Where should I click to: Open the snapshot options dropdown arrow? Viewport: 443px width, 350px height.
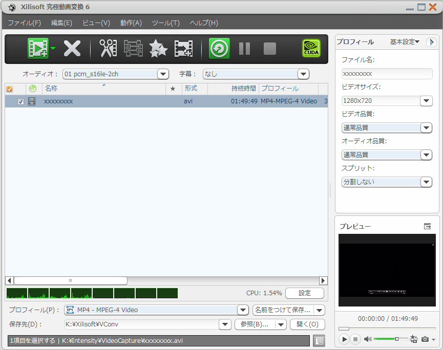pyautogui.click(x=433, y=339)
